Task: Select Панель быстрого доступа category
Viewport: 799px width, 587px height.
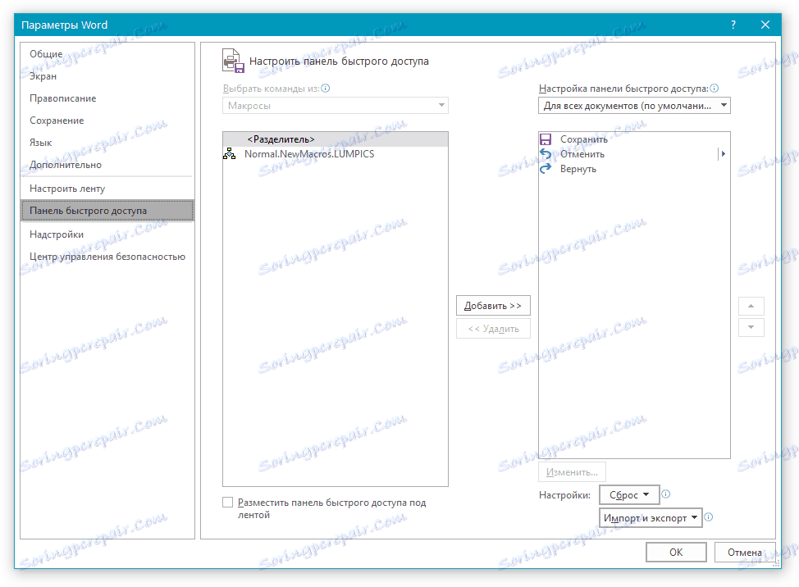Action: point(107,211)
